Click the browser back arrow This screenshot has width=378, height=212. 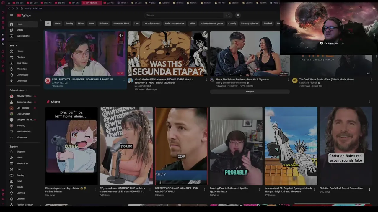pyautogui.click(x=9, y=9)
